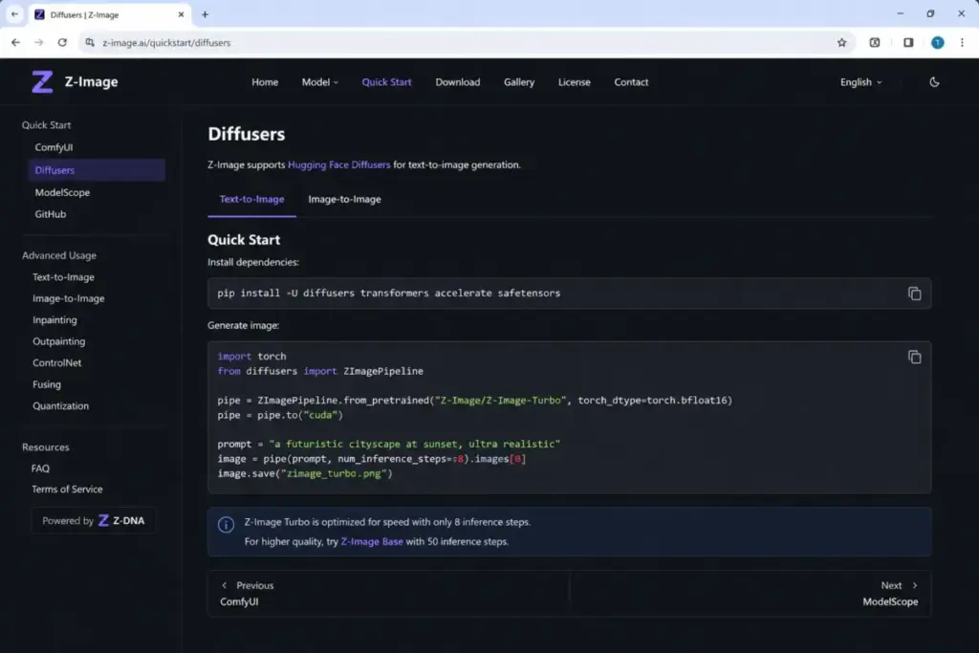This screenshot has height=653, width=979.
Task: Open Terms of Service link
Action: point(67,489)
